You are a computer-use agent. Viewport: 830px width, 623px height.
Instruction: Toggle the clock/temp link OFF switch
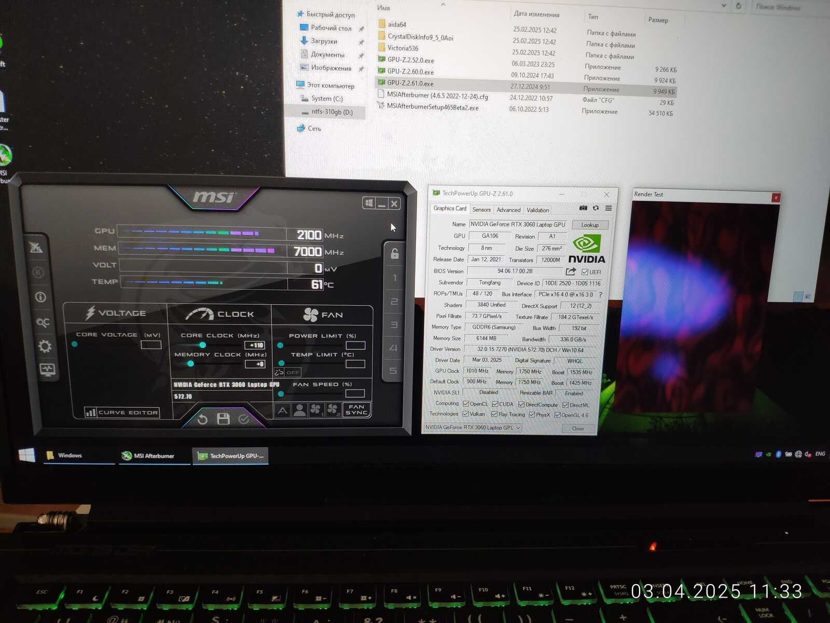coord(287,372)
